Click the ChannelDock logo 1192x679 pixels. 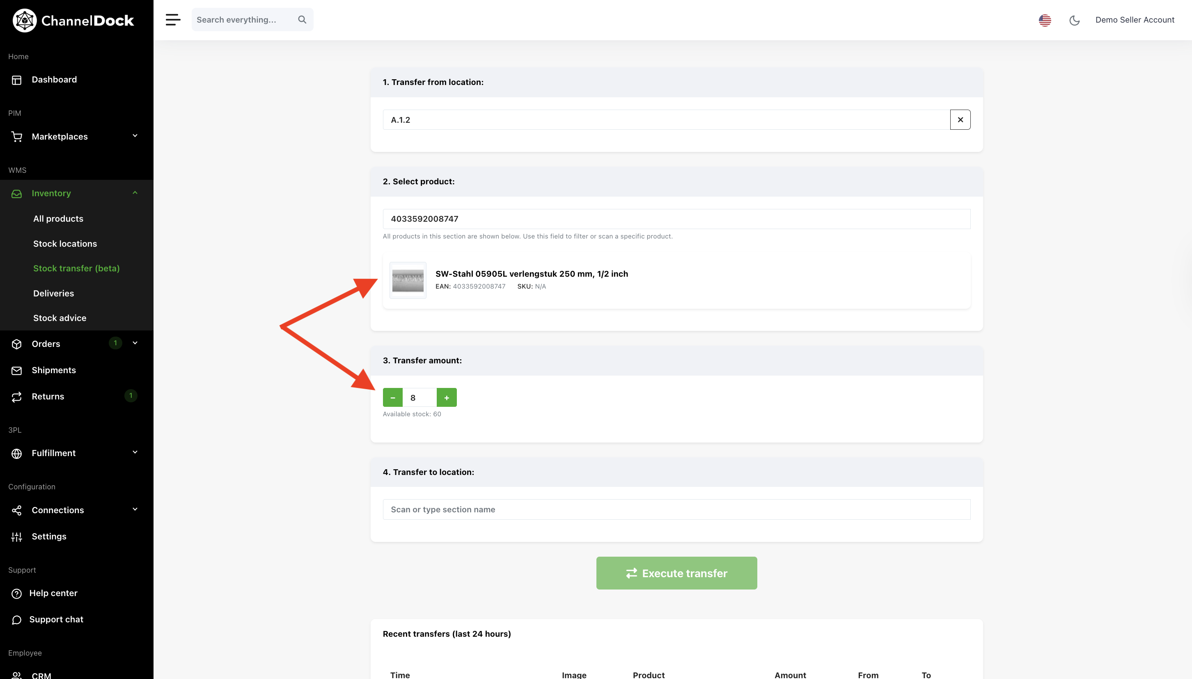point(73,21)
